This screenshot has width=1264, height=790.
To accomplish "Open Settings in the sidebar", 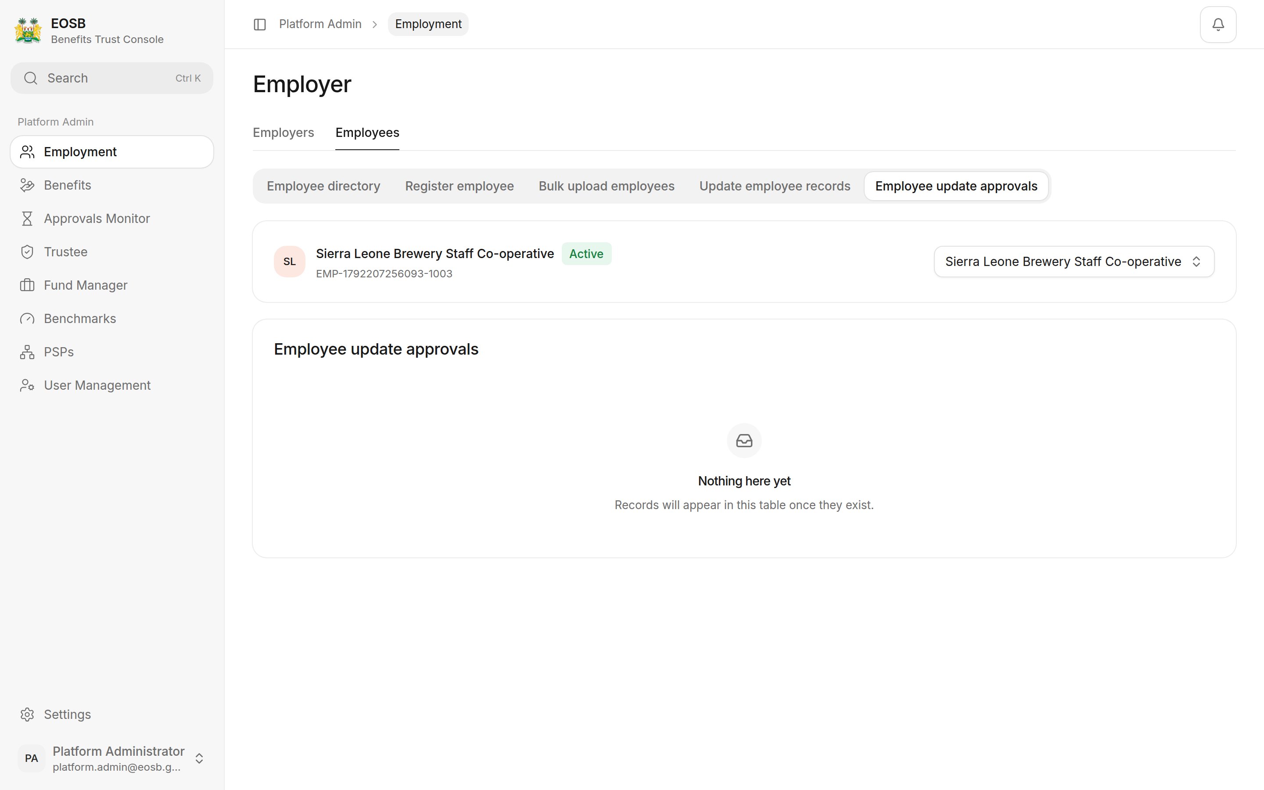I will pos(112,714).
